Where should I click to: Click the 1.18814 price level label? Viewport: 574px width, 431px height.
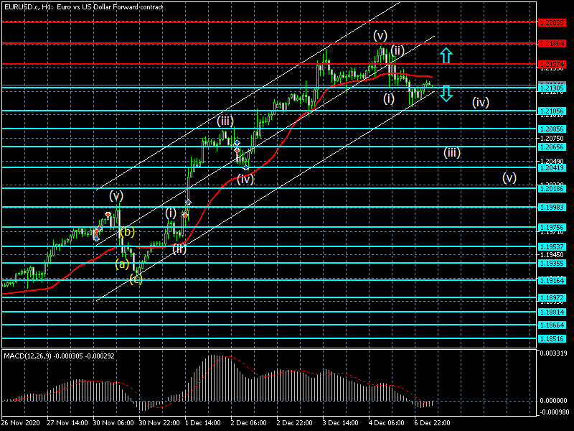point(552,312)
